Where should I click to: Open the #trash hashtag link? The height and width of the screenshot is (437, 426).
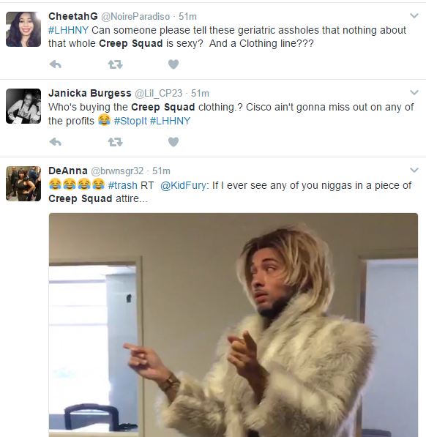pos(122,185)
